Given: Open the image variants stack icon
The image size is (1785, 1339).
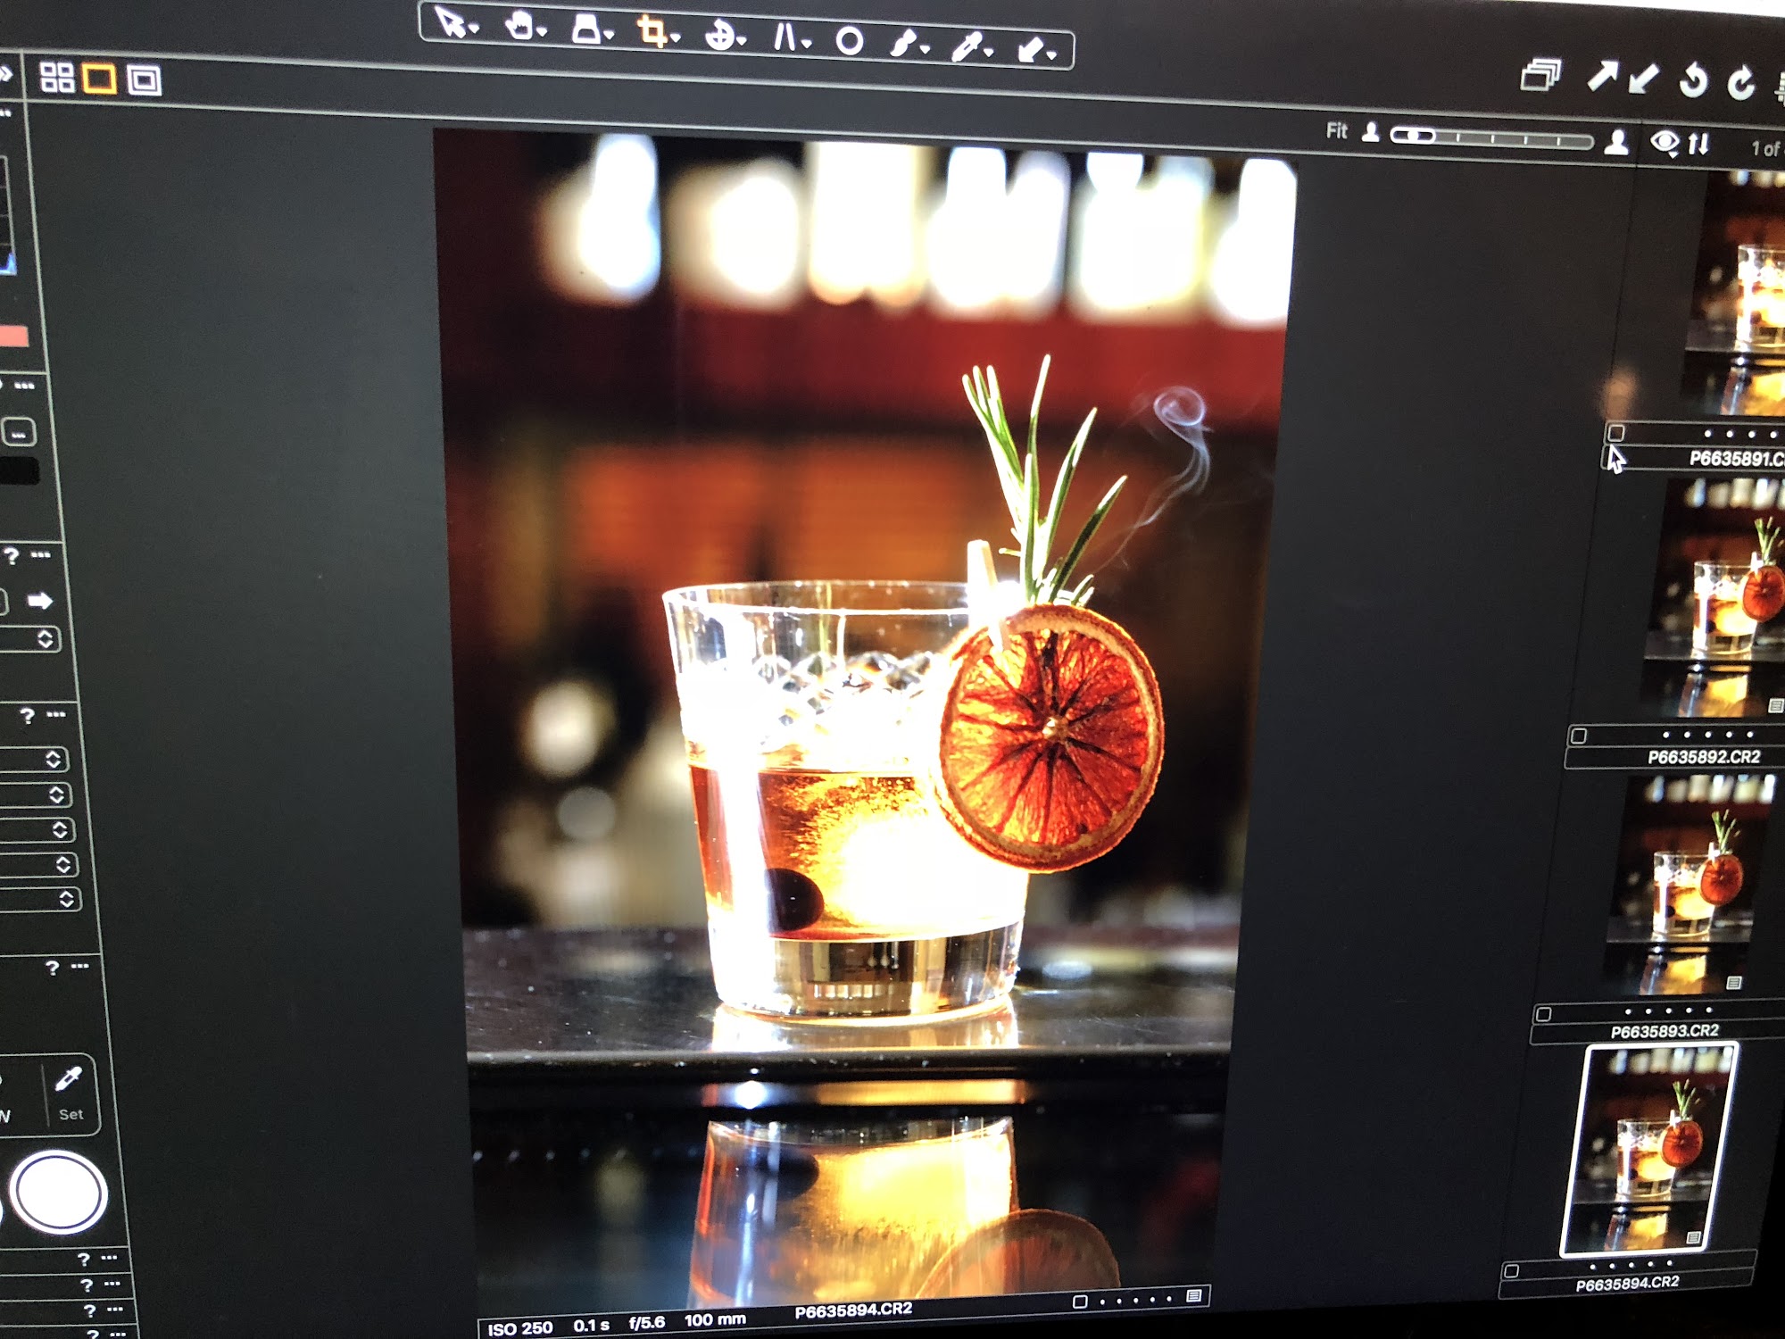Looking at the screenshot, I should coord(1540,76).
